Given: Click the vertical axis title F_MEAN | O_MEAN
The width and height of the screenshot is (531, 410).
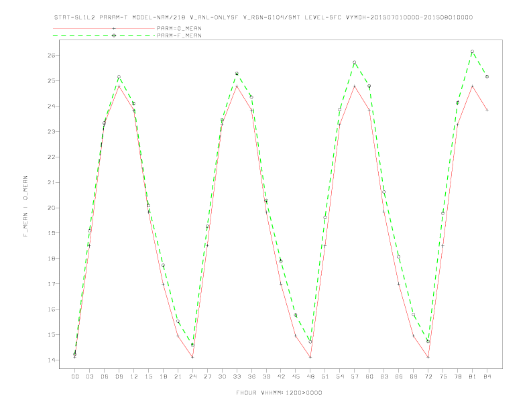Looking at the screenshot, I should [25, 206].
